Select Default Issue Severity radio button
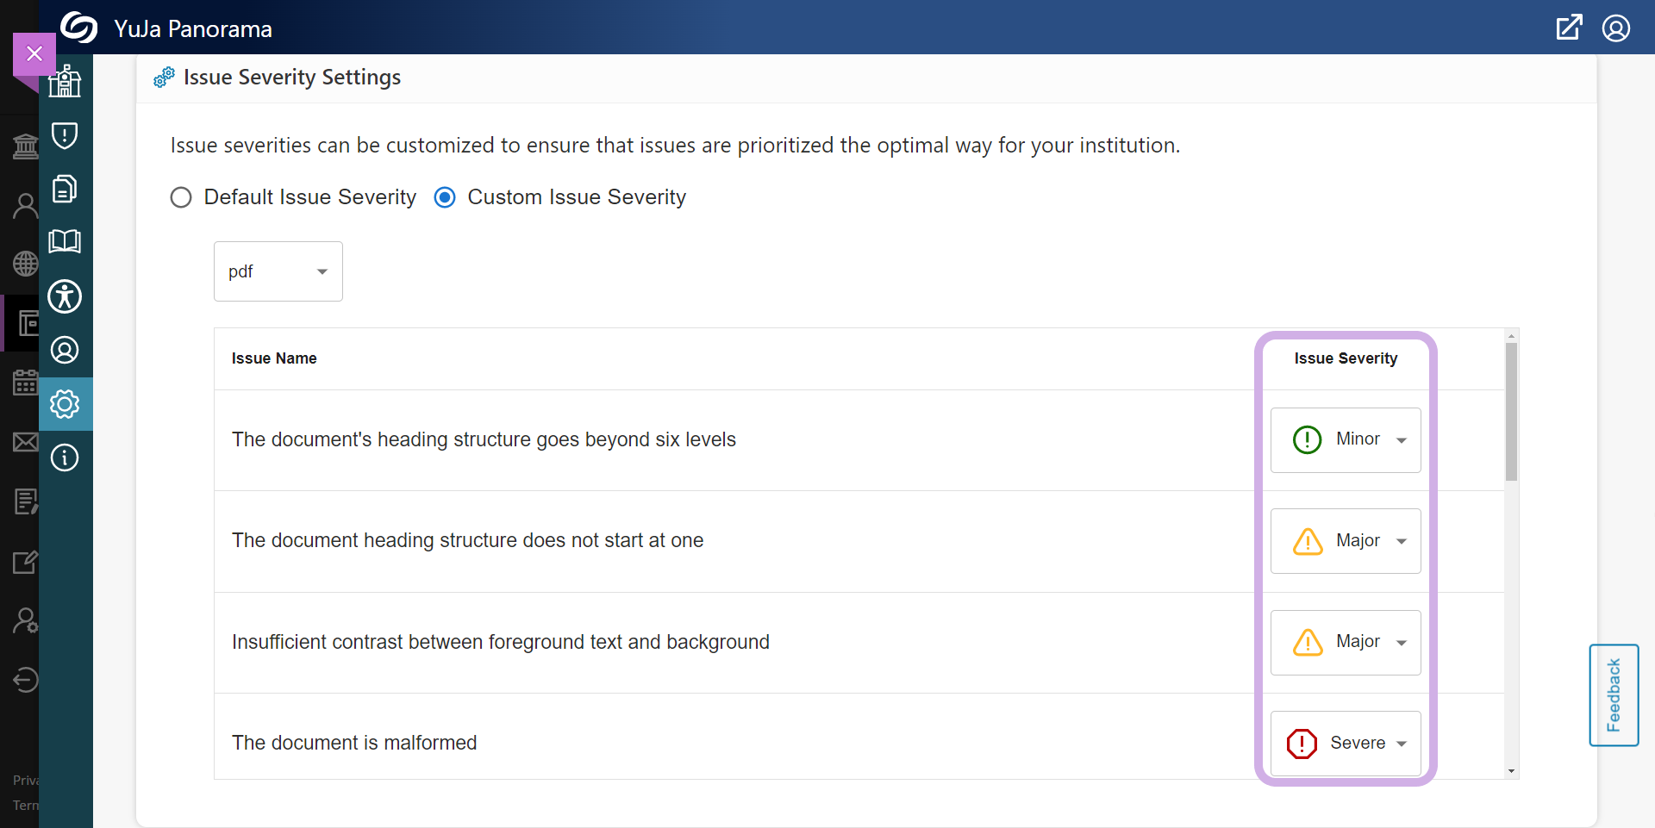Image resolution: width=1655 pixels, height=828 pixels. (x=181, y=197)
